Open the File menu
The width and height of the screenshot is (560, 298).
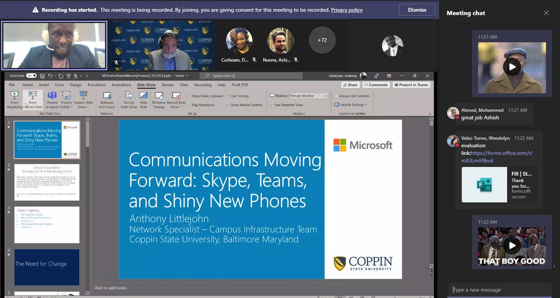coord(12,85)
